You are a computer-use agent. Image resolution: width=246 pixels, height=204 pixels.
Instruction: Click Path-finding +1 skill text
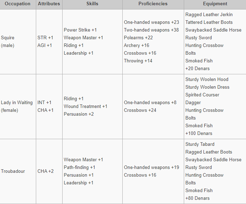79,168
